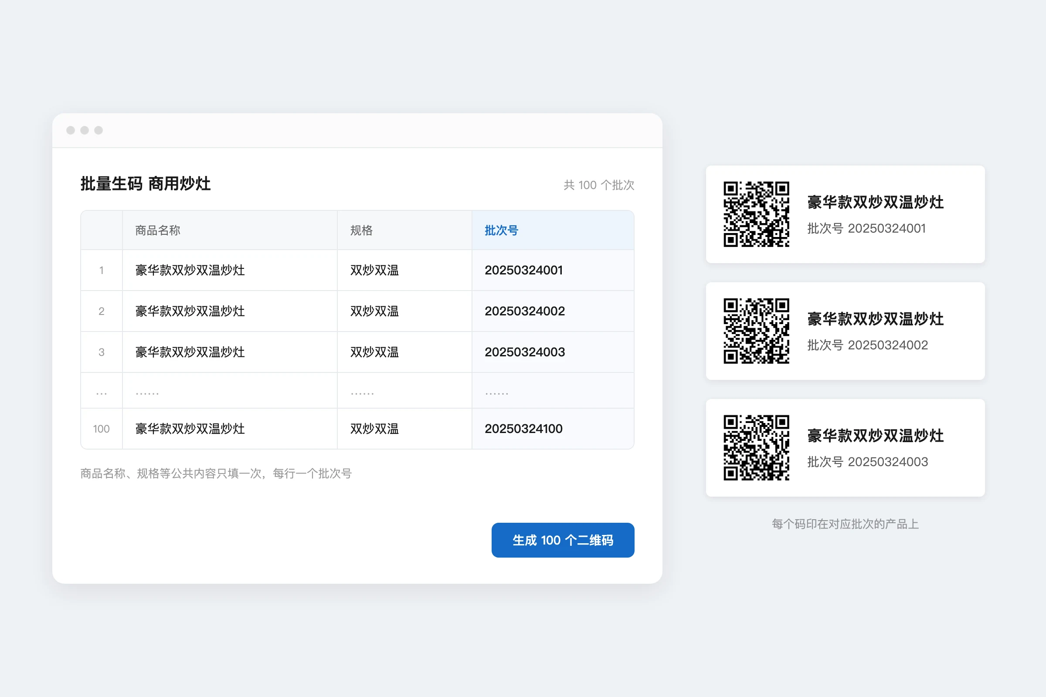Image resolution: width=1046 pixels, height=697 pixels.
Task: Click product name in row 3
Action: [x=190, y=352]
